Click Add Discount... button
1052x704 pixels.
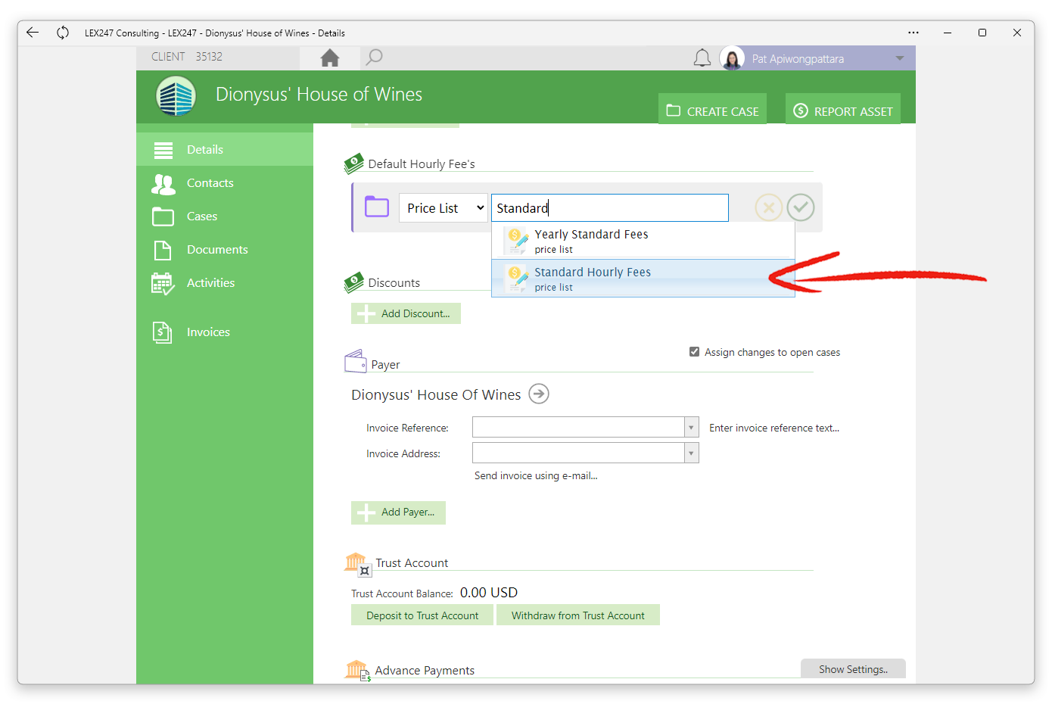click(406, 313)
